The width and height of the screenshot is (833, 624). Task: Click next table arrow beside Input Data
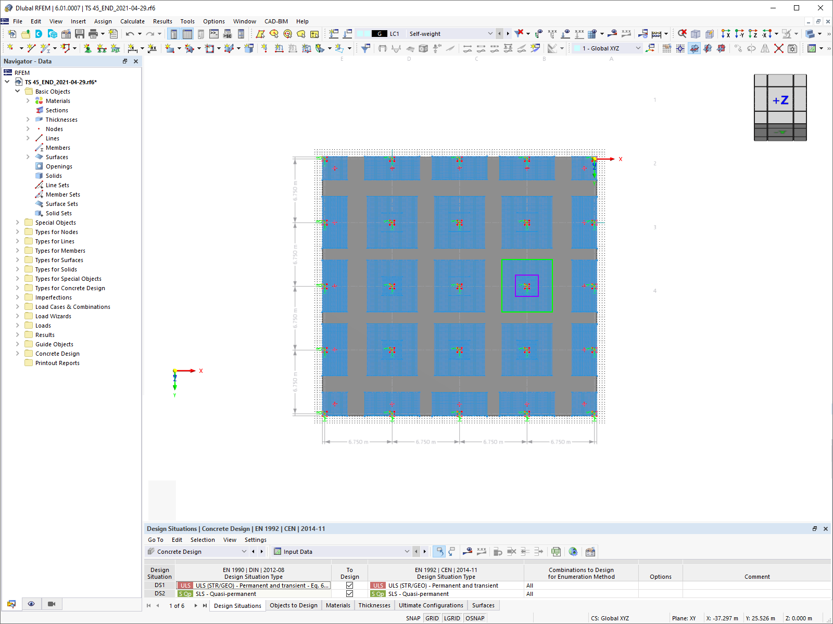[x=425, y=552]
